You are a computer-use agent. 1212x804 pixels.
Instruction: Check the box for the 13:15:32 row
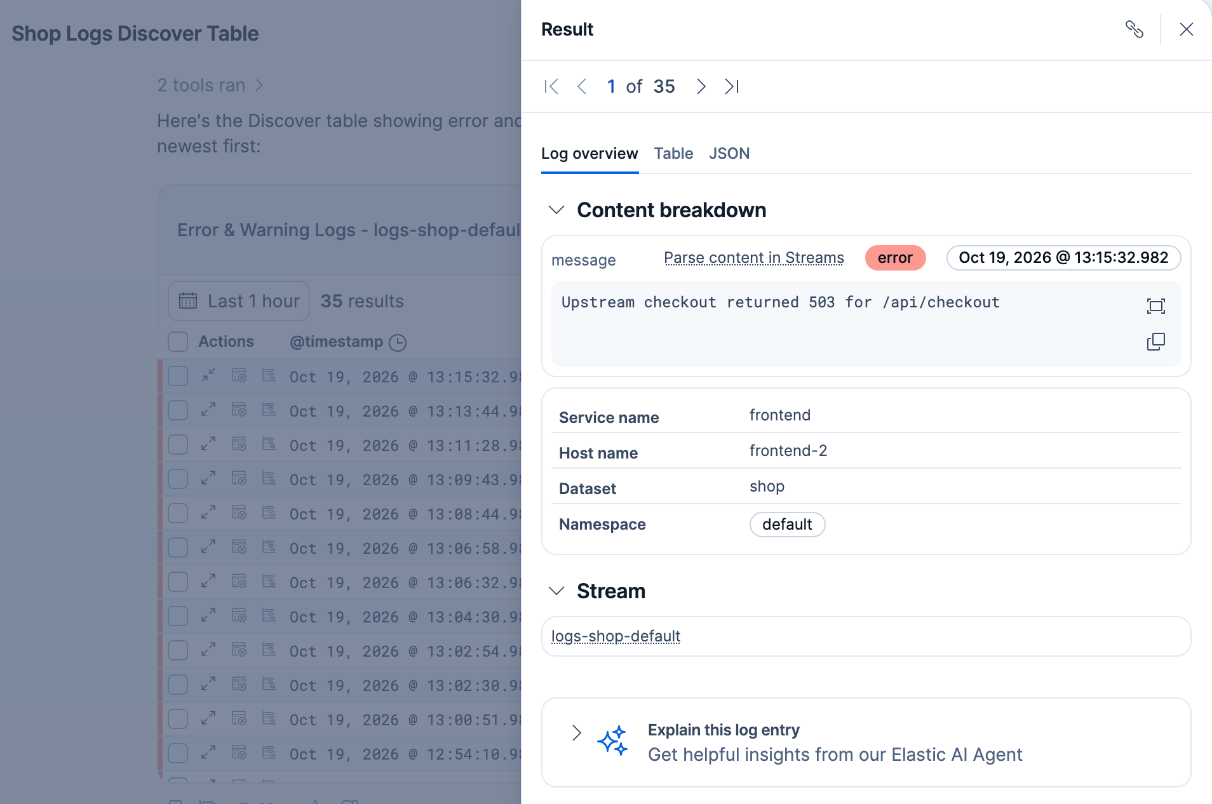point(178,376)
